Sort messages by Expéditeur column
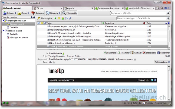Viewport: 175px width, 109px height. [124, 23]
